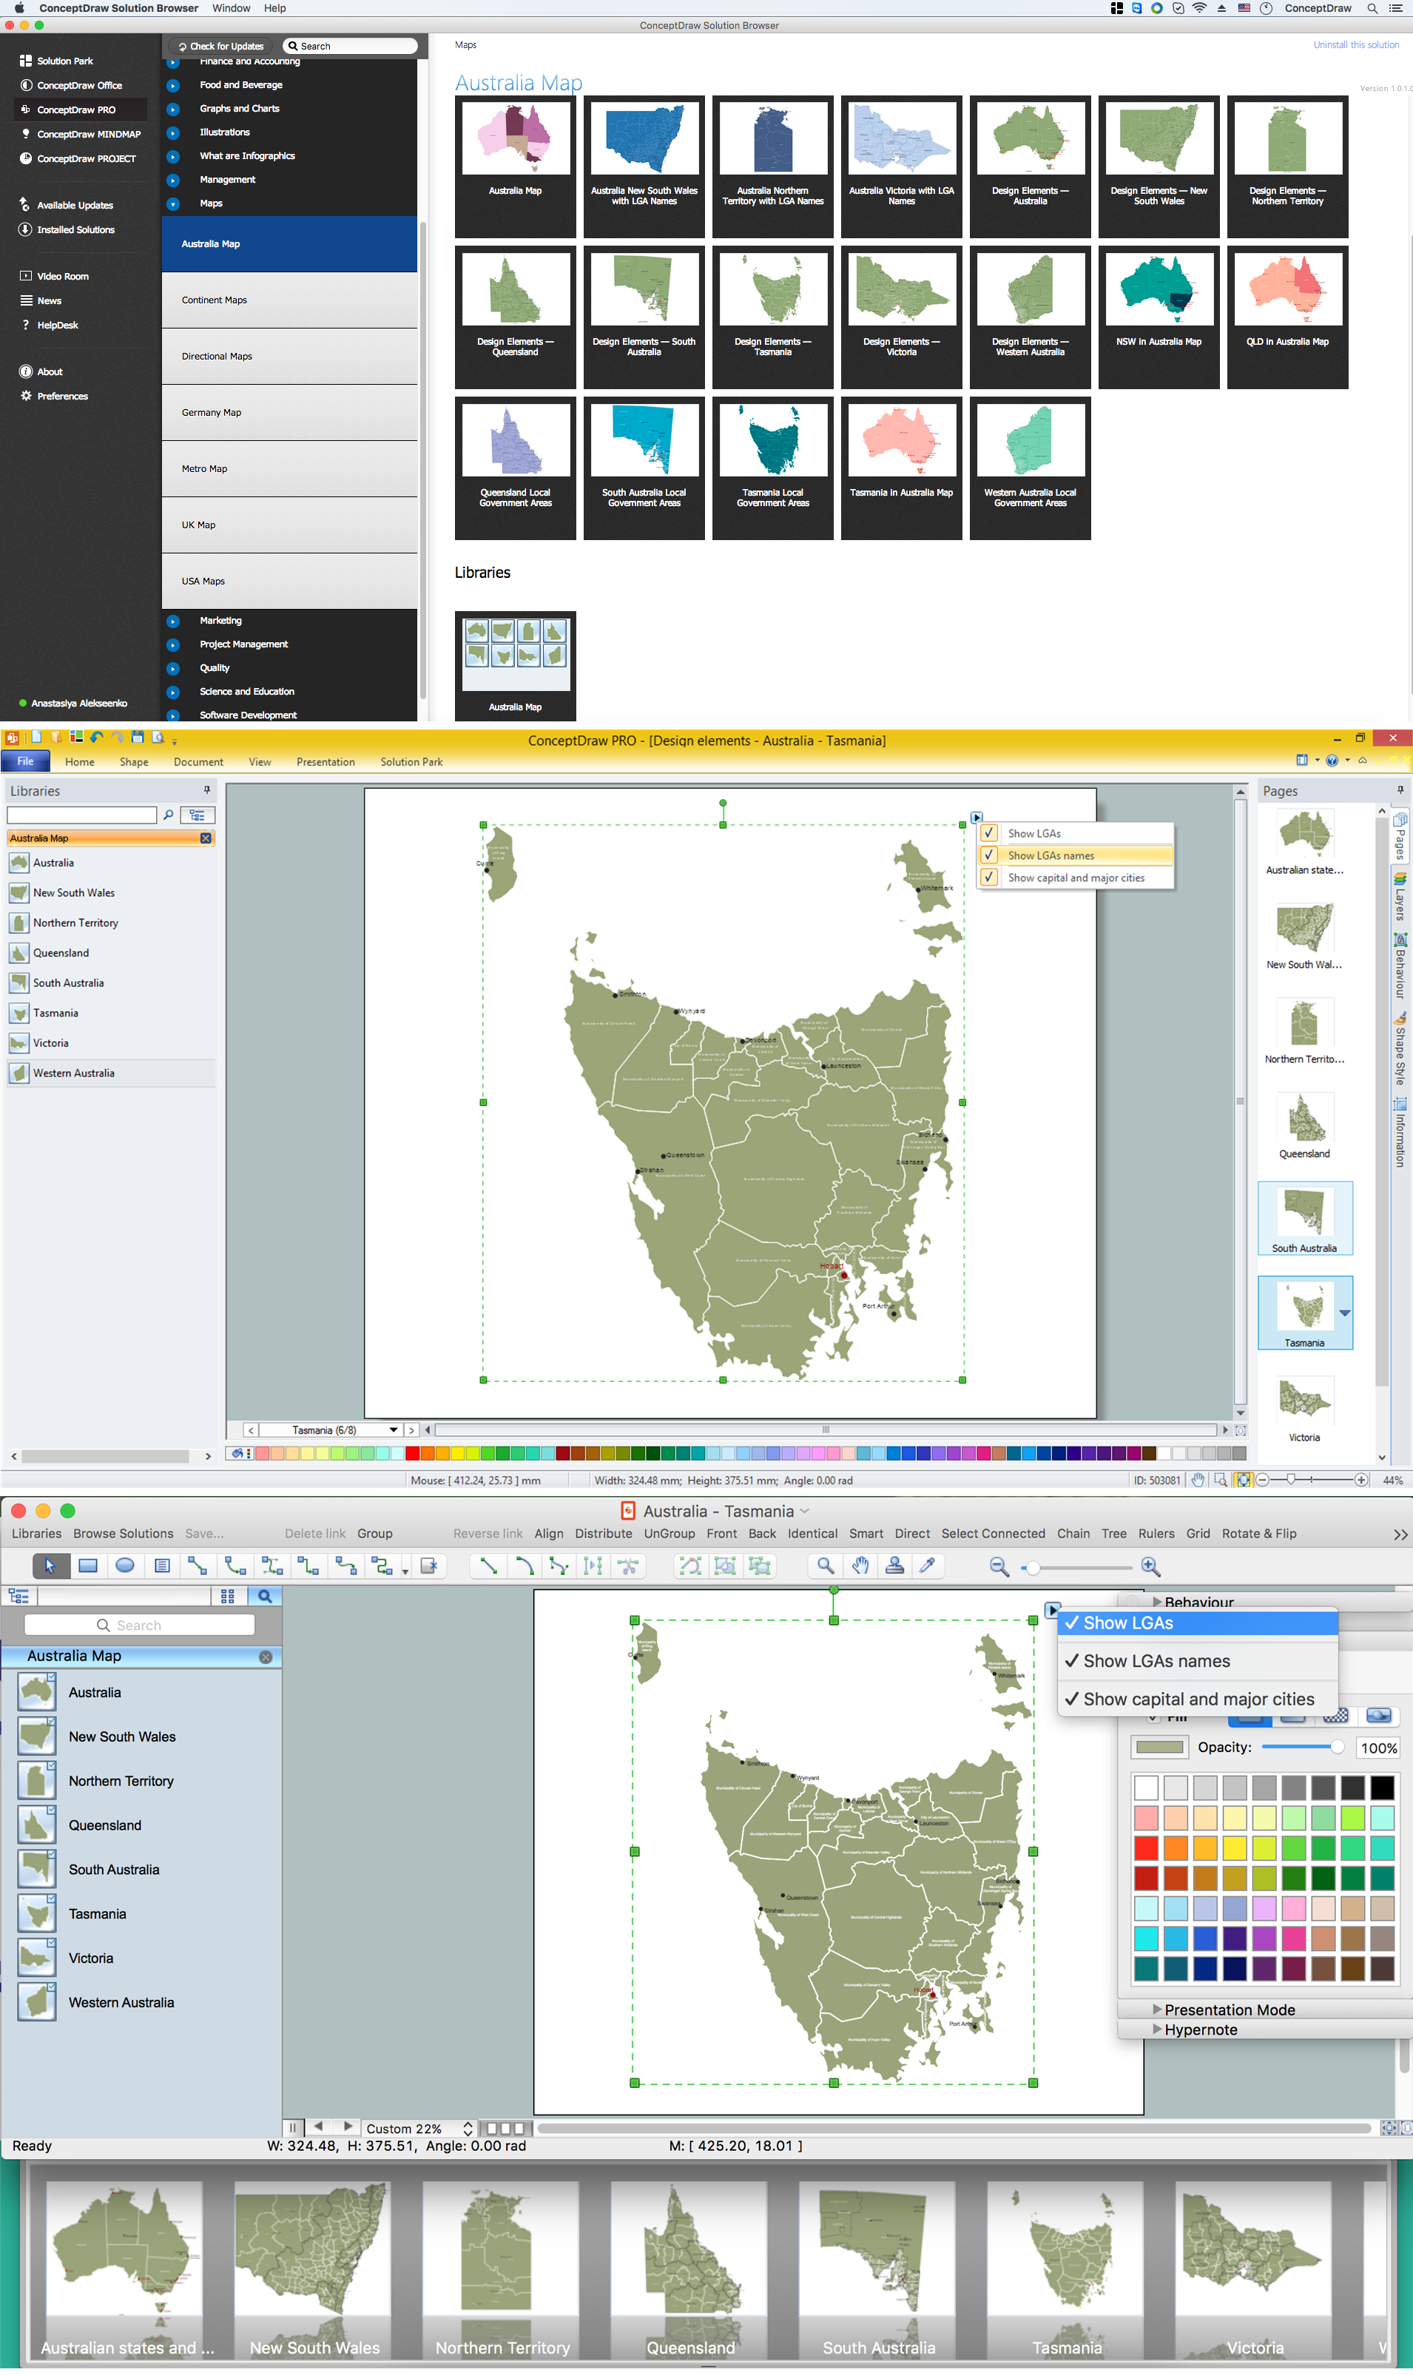Toggle library tree view button in Windows Libraries panel
Screen dimensions: 1413x2375
197,815
